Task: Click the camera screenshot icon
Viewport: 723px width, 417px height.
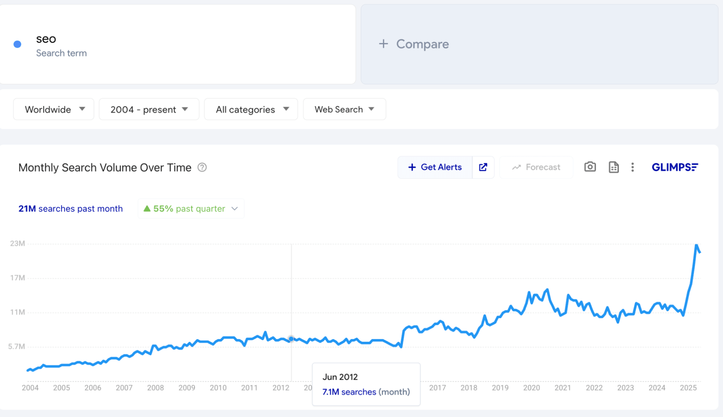Action: (590, 167)
